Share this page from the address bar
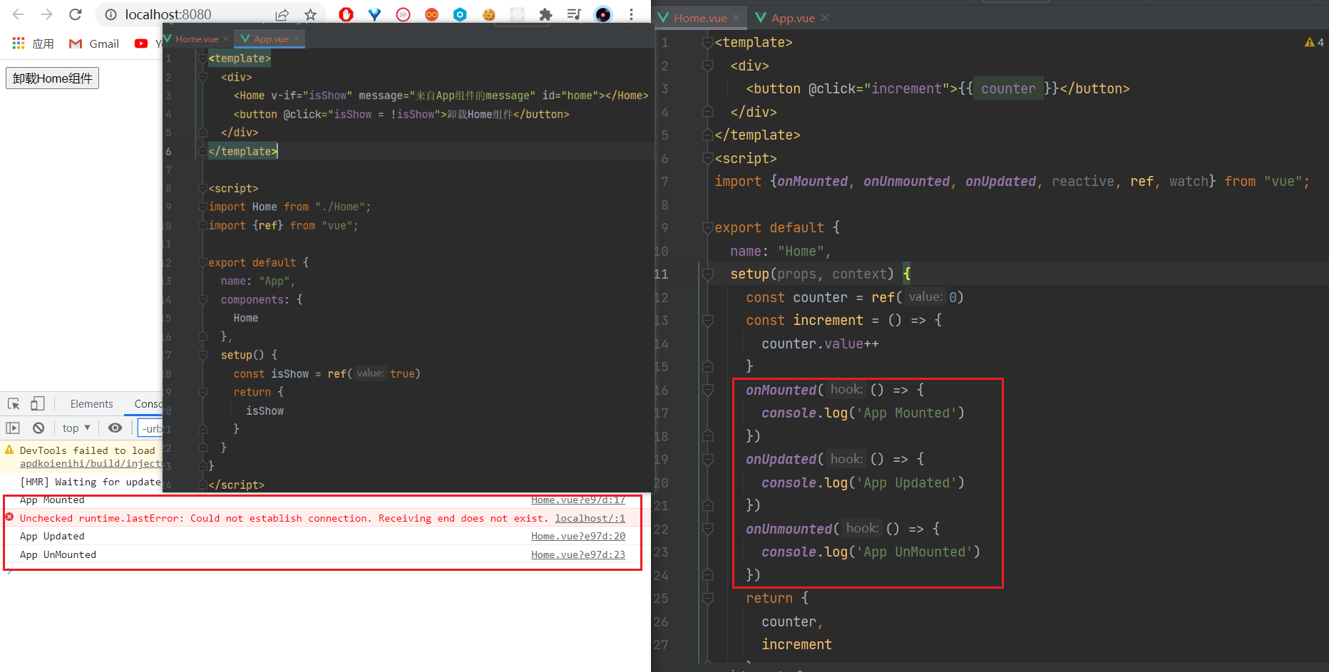The height and width of the screenshot is (672, 1329). tap(282, 14)
